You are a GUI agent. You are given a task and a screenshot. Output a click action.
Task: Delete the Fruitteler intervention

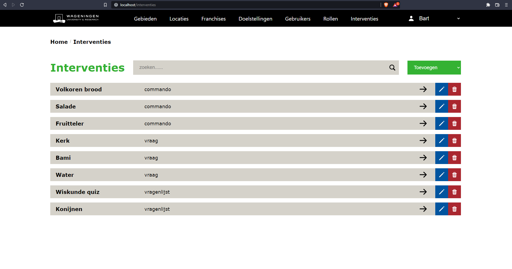click(455, 123)
